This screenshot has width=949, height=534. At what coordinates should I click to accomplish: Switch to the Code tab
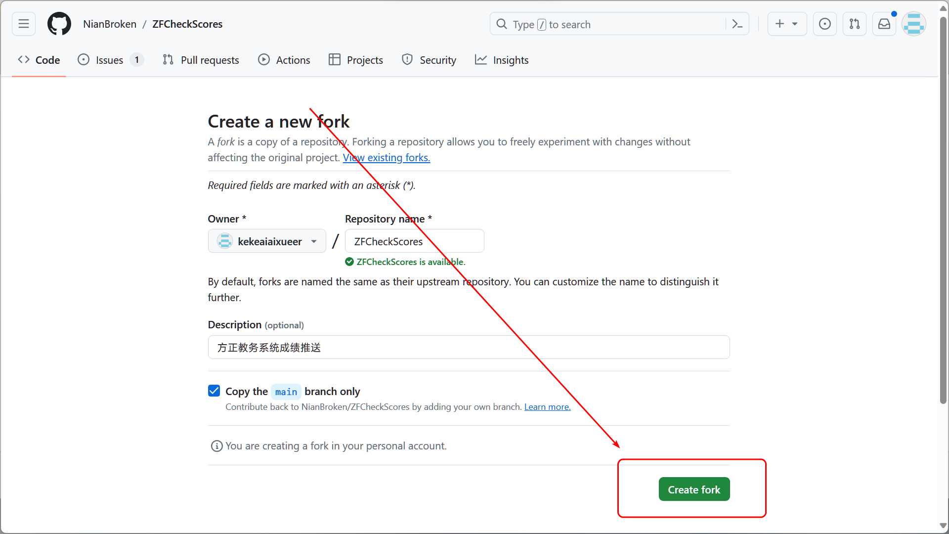tap(39, 60)
